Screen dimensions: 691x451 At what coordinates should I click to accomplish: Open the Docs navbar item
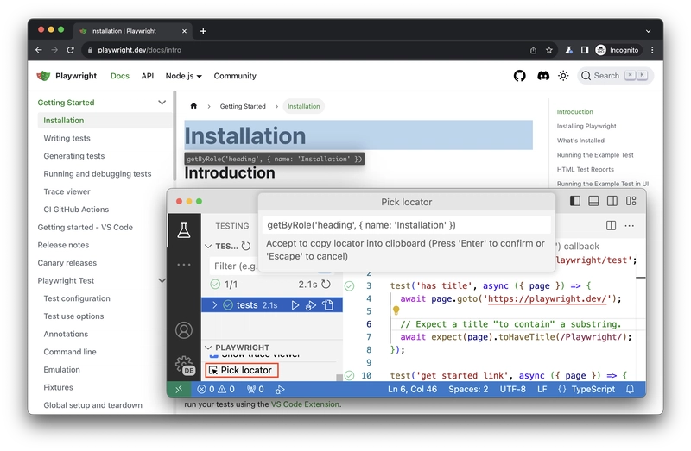coord(120,76)
